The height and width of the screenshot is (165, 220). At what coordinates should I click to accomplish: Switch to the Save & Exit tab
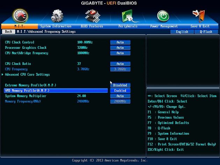[x=200, y=26]
